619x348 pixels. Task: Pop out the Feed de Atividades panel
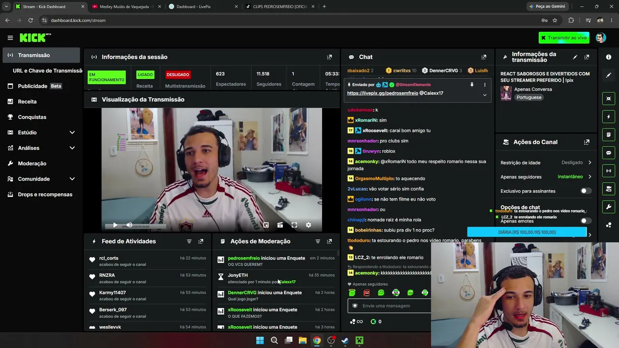[201, 241]
